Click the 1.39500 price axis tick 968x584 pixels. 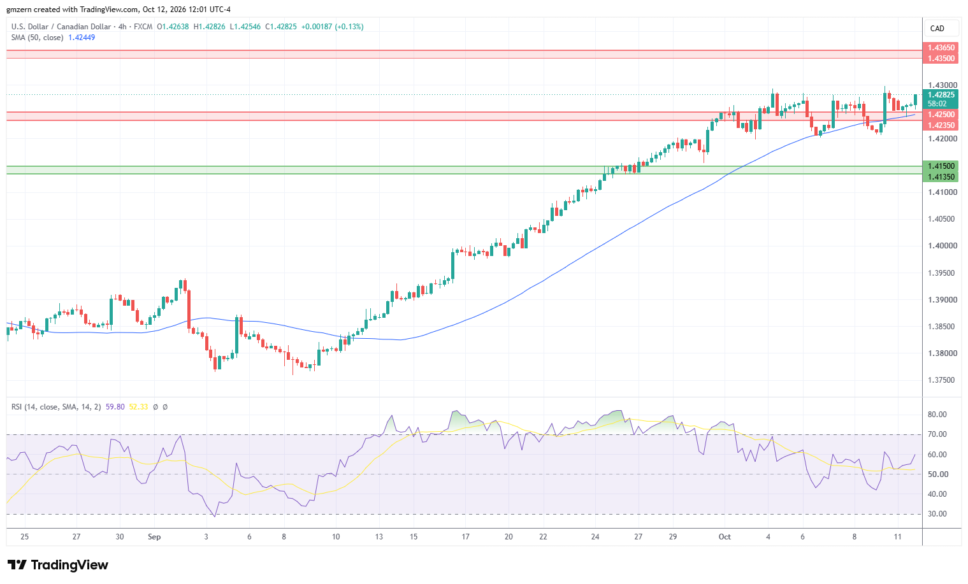(943, 273)
